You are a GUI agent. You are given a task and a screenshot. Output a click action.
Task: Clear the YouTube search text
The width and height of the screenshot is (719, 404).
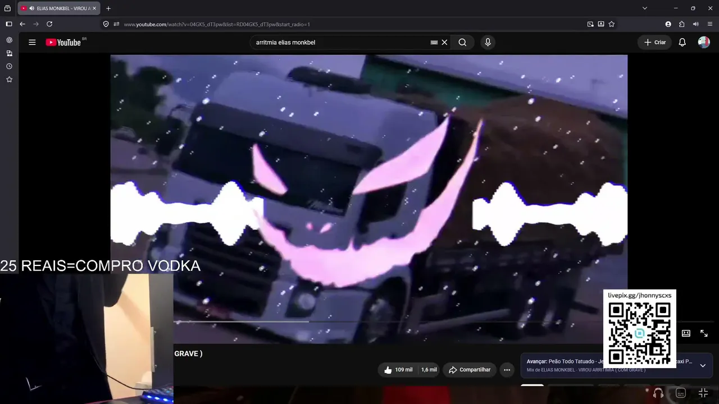tap(444, 42)
